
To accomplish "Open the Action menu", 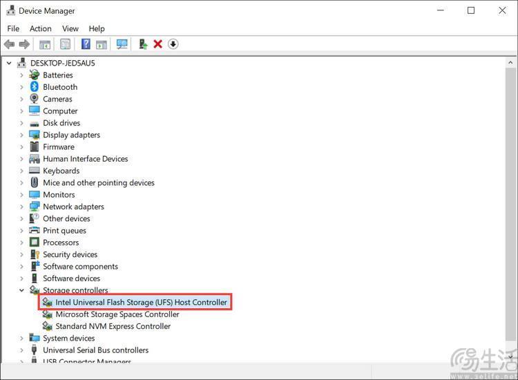I will (41, 29).
